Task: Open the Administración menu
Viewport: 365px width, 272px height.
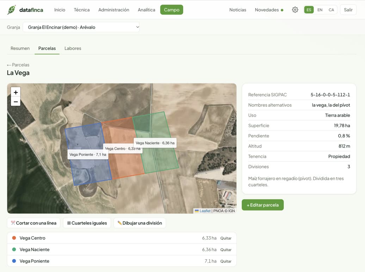Action: point(113,10)
